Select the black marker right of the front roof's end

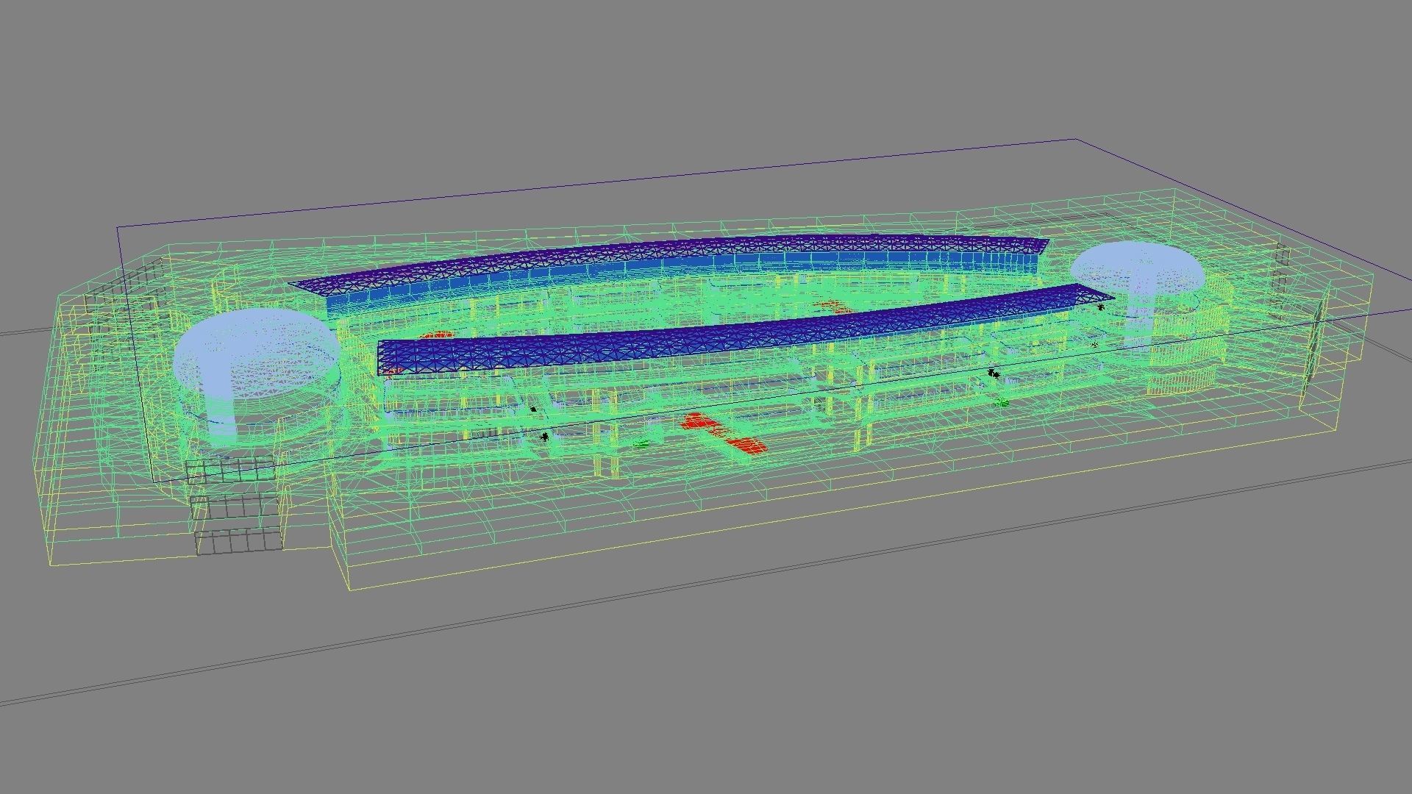(1101, 307)
